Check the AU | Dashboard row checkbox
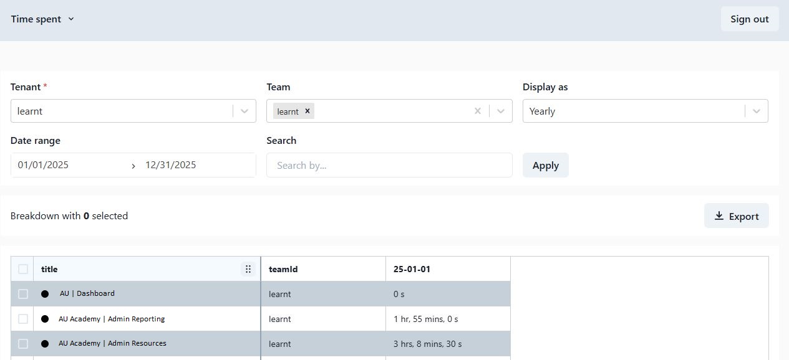 23,294
